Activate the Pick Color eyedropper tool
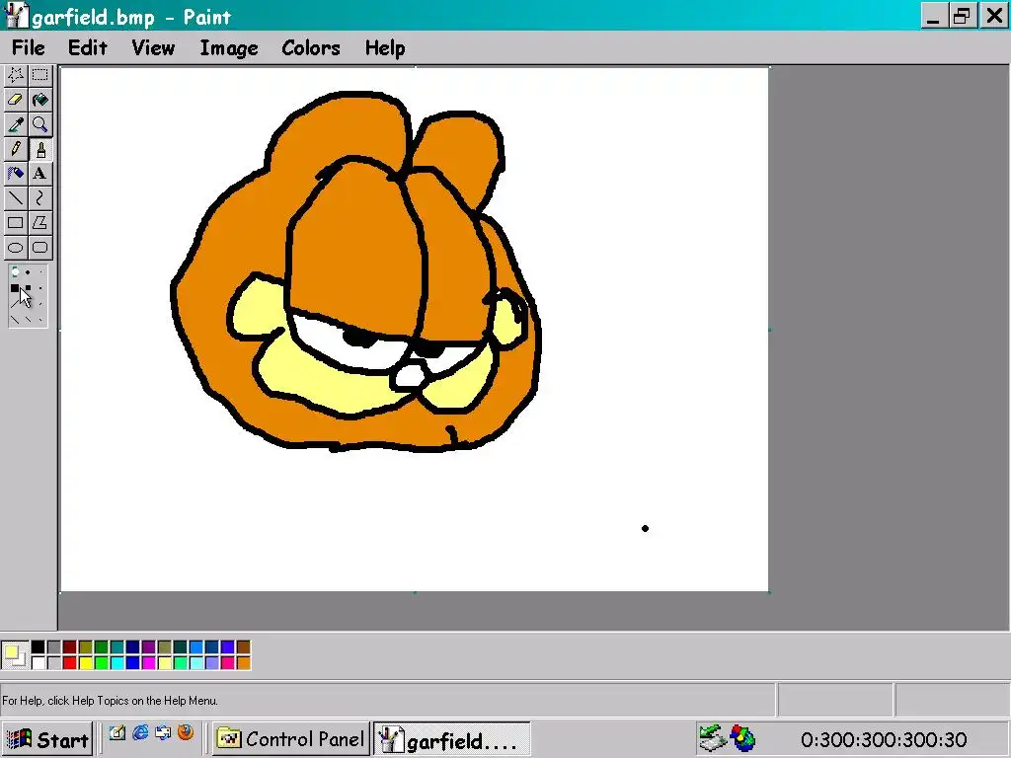This screenshot has height=758, width=1011. 16,123
